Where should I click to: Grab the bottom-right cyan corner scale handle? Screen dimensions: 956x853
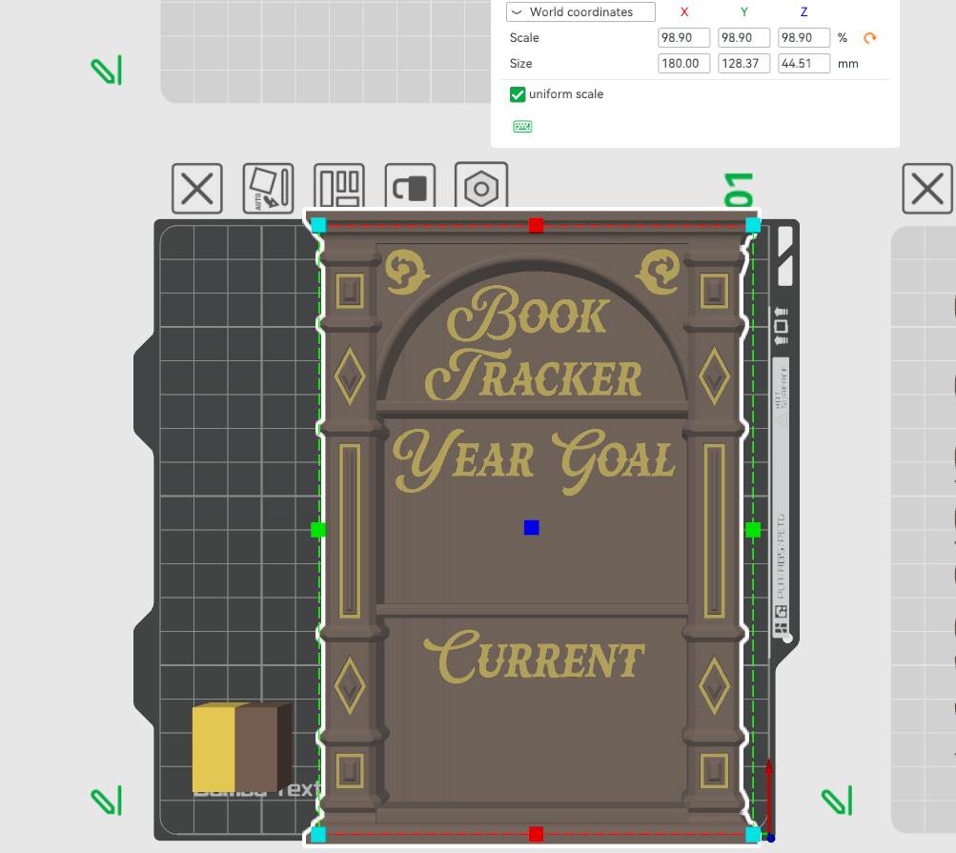pyautogui.click(x=753, y=834)
